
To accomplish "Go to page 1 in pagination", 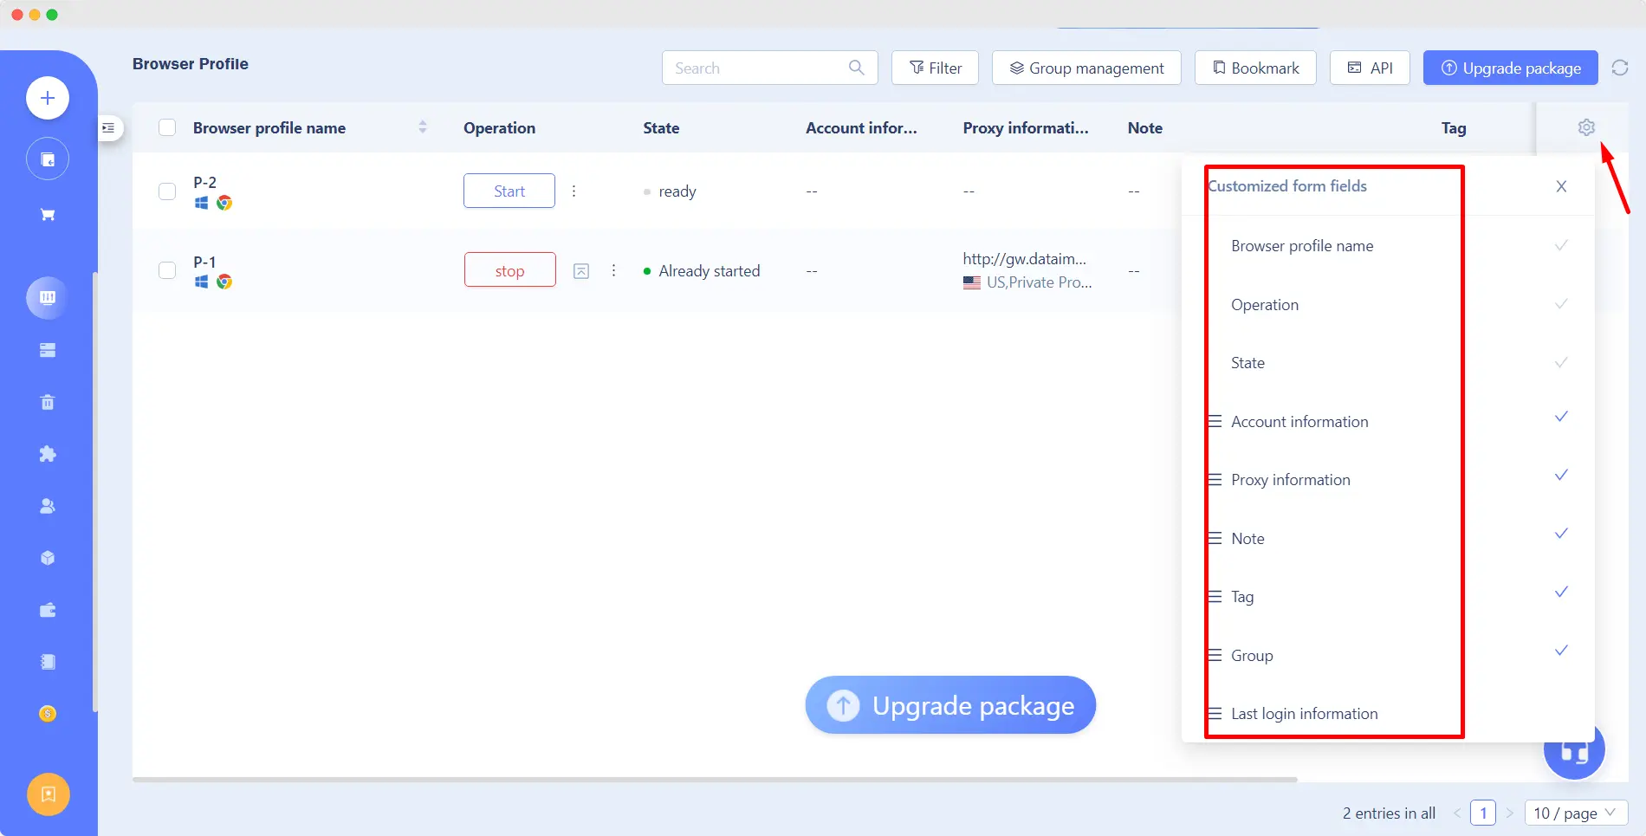I will pos(1483,813).
